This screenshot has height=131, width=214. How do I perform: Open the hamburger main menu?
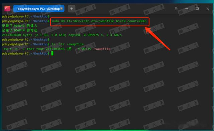(x=176, y=9)
